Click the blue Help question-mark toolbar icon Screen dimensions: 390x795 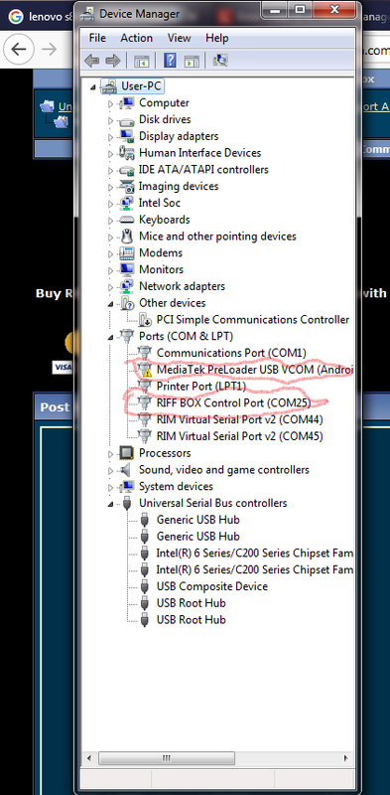click(170, 61)
